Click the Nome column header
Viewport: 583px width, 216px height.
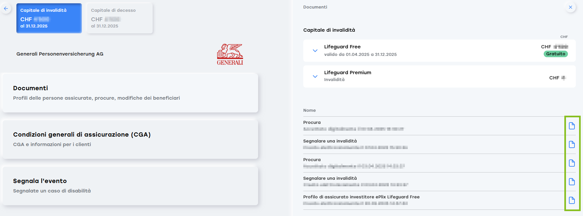310,110
